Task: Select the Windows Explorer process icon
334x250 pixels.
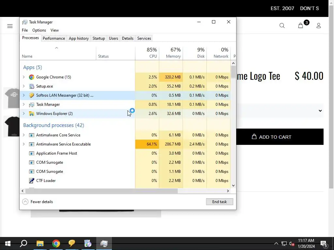Action: 32,114
